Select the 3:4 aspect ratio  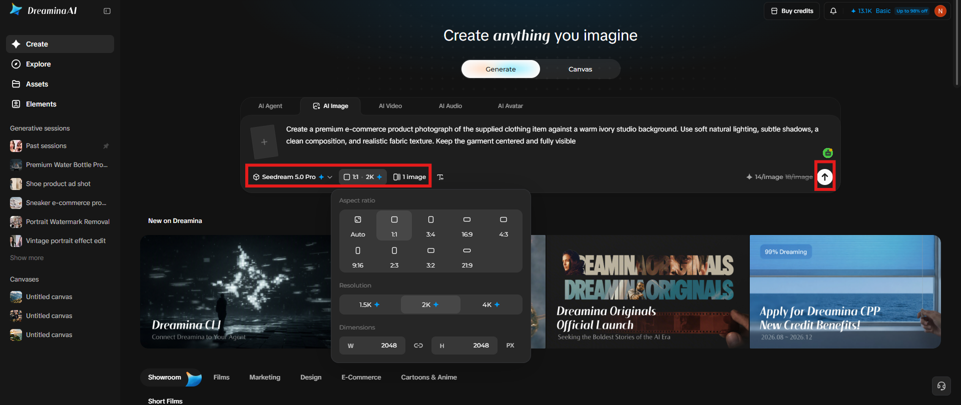tap(430, 226)
